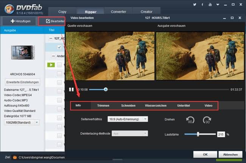The width and height of the screenshot is (246, 163).
Task: Check the checkbox next to the green play icon
Action: click(59, 65)
